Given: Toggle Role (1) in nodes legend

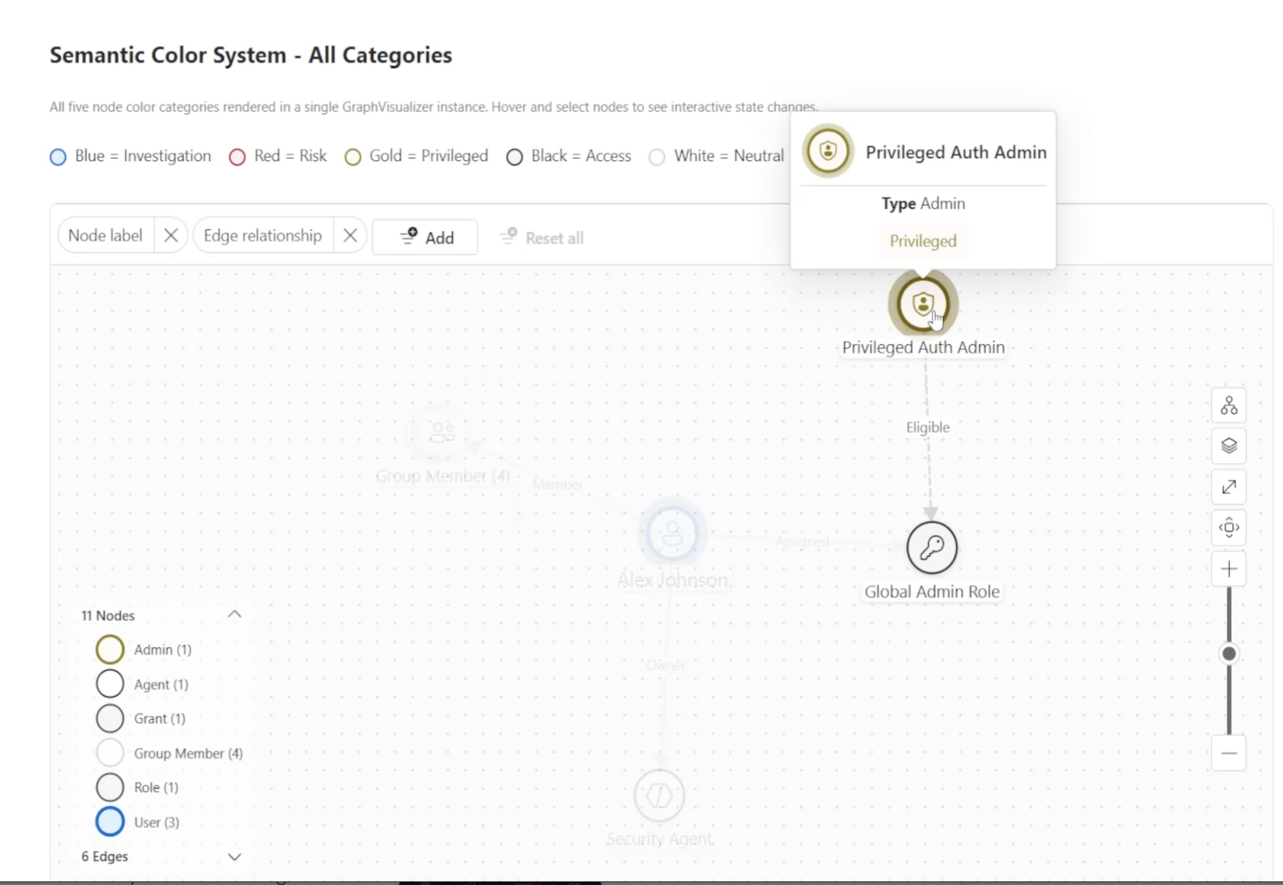Looking at the screenshot, I should [x=138, y=787].
